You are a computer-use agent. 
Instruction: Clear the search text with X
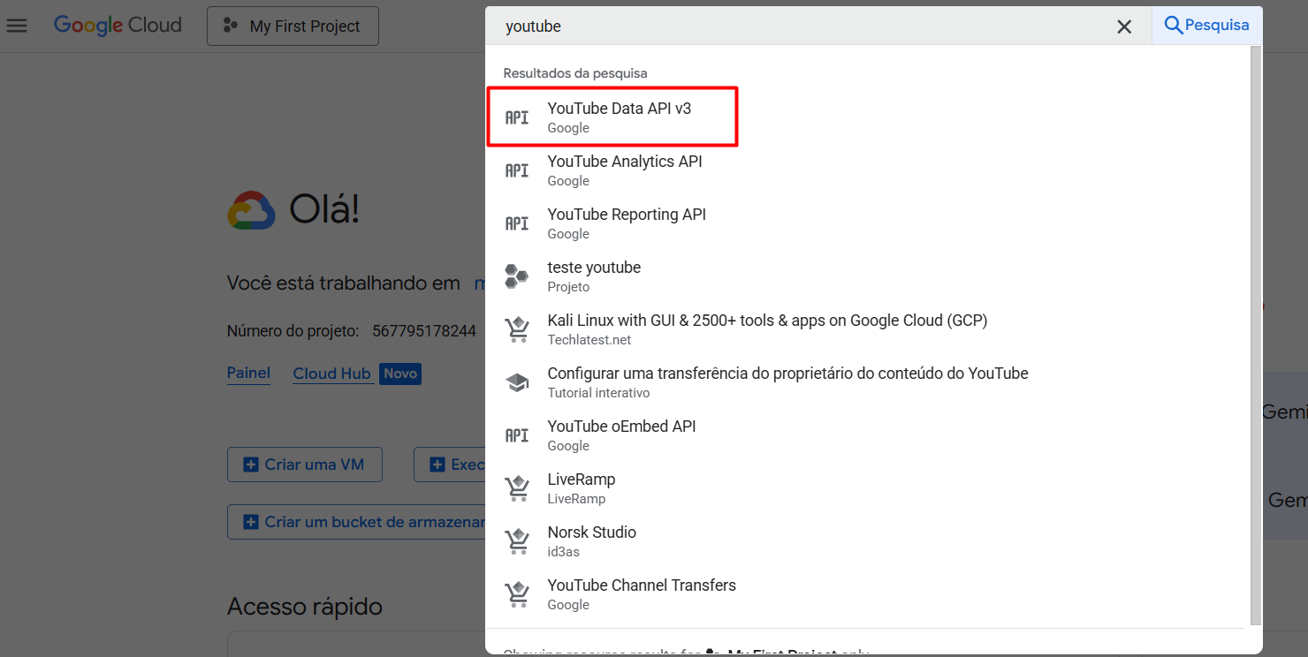[1124, 26]
